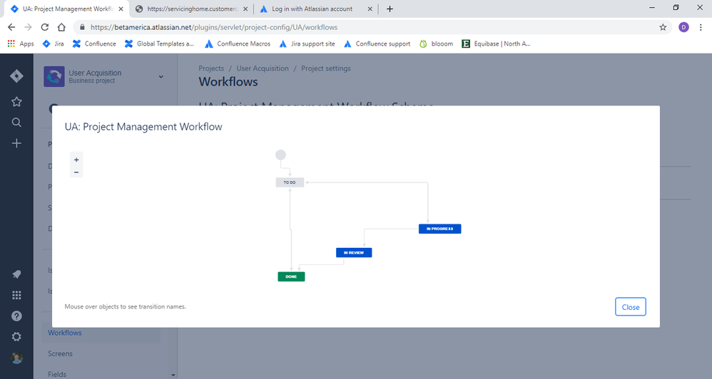
Task: Open the app switcher grid icon
Action: pos(16,295)
